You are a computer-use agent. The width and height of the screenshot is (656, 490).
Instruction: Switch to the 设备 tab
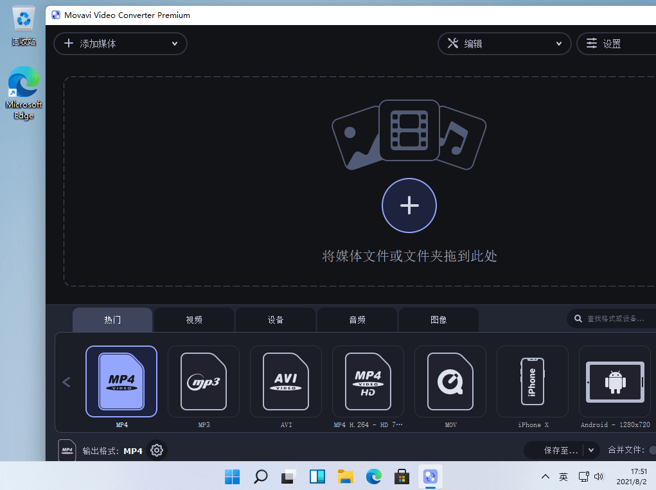276,320
